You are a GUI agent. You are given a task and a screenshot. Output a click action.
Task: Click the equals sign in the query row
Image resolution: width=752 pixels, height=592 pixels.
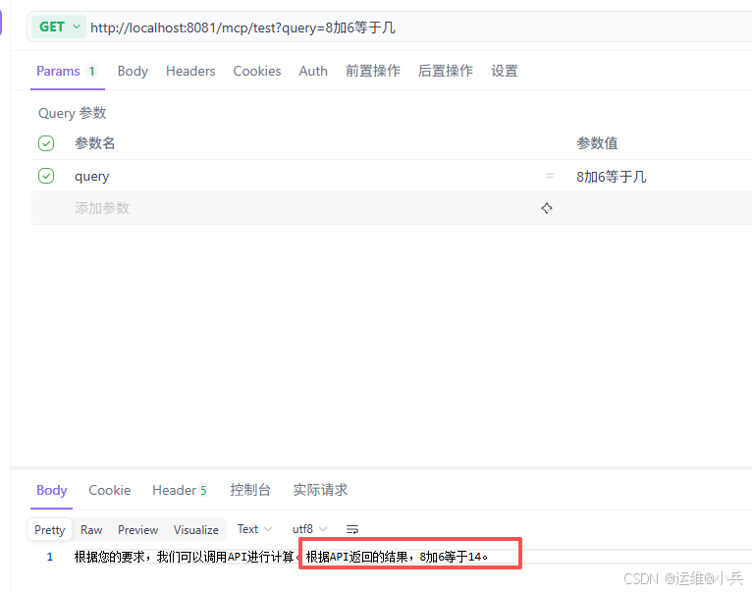550,176
